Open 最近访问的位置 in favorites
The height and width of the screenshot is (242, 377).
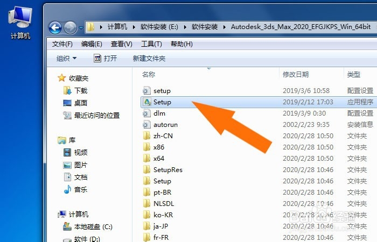click(x=97, y=116)
